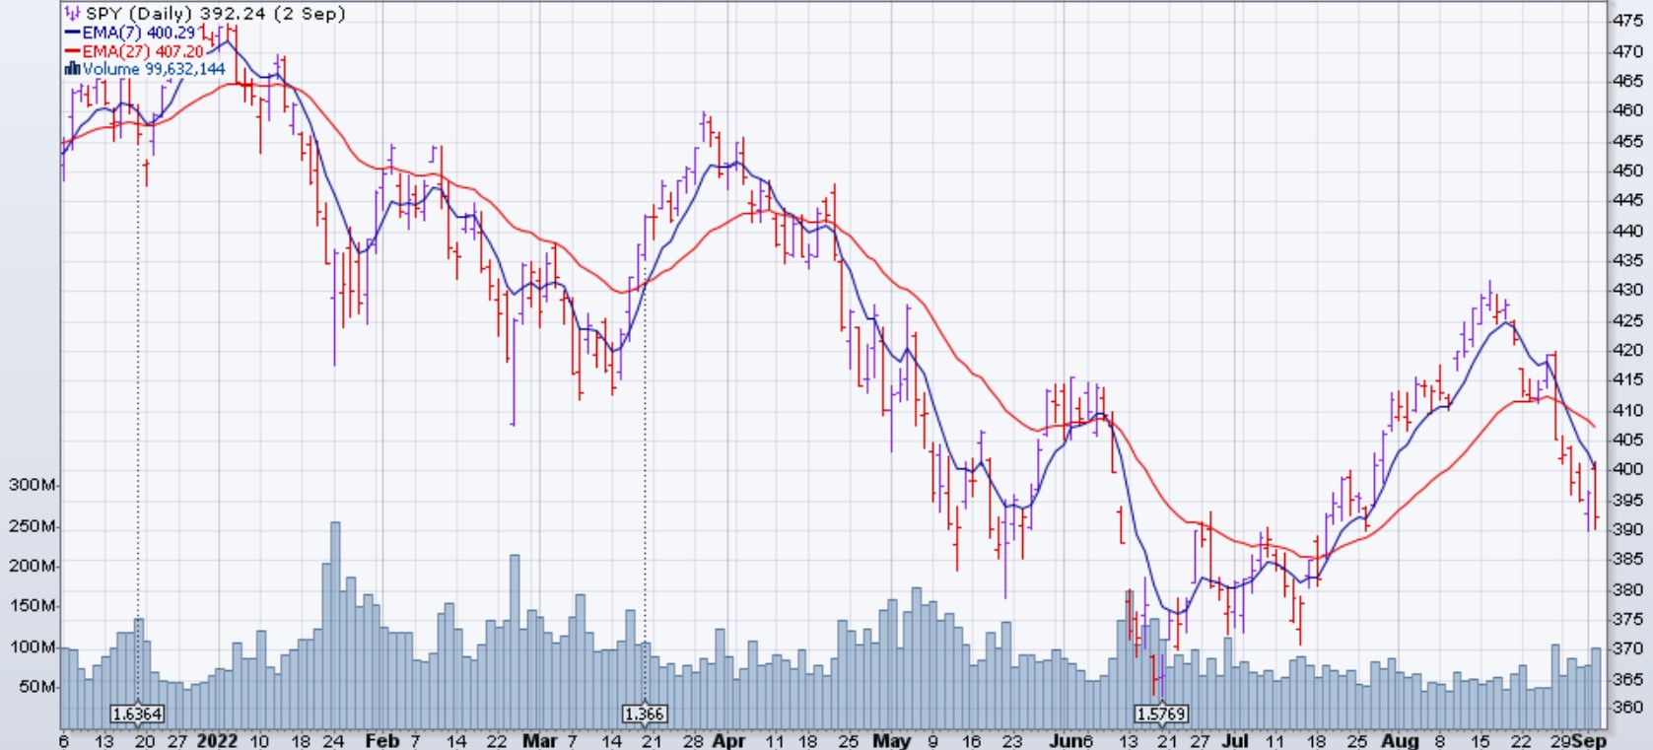1653x750 pixels.
Task: Click the 300M label on volume axis
Action: [x=32, y=485]
